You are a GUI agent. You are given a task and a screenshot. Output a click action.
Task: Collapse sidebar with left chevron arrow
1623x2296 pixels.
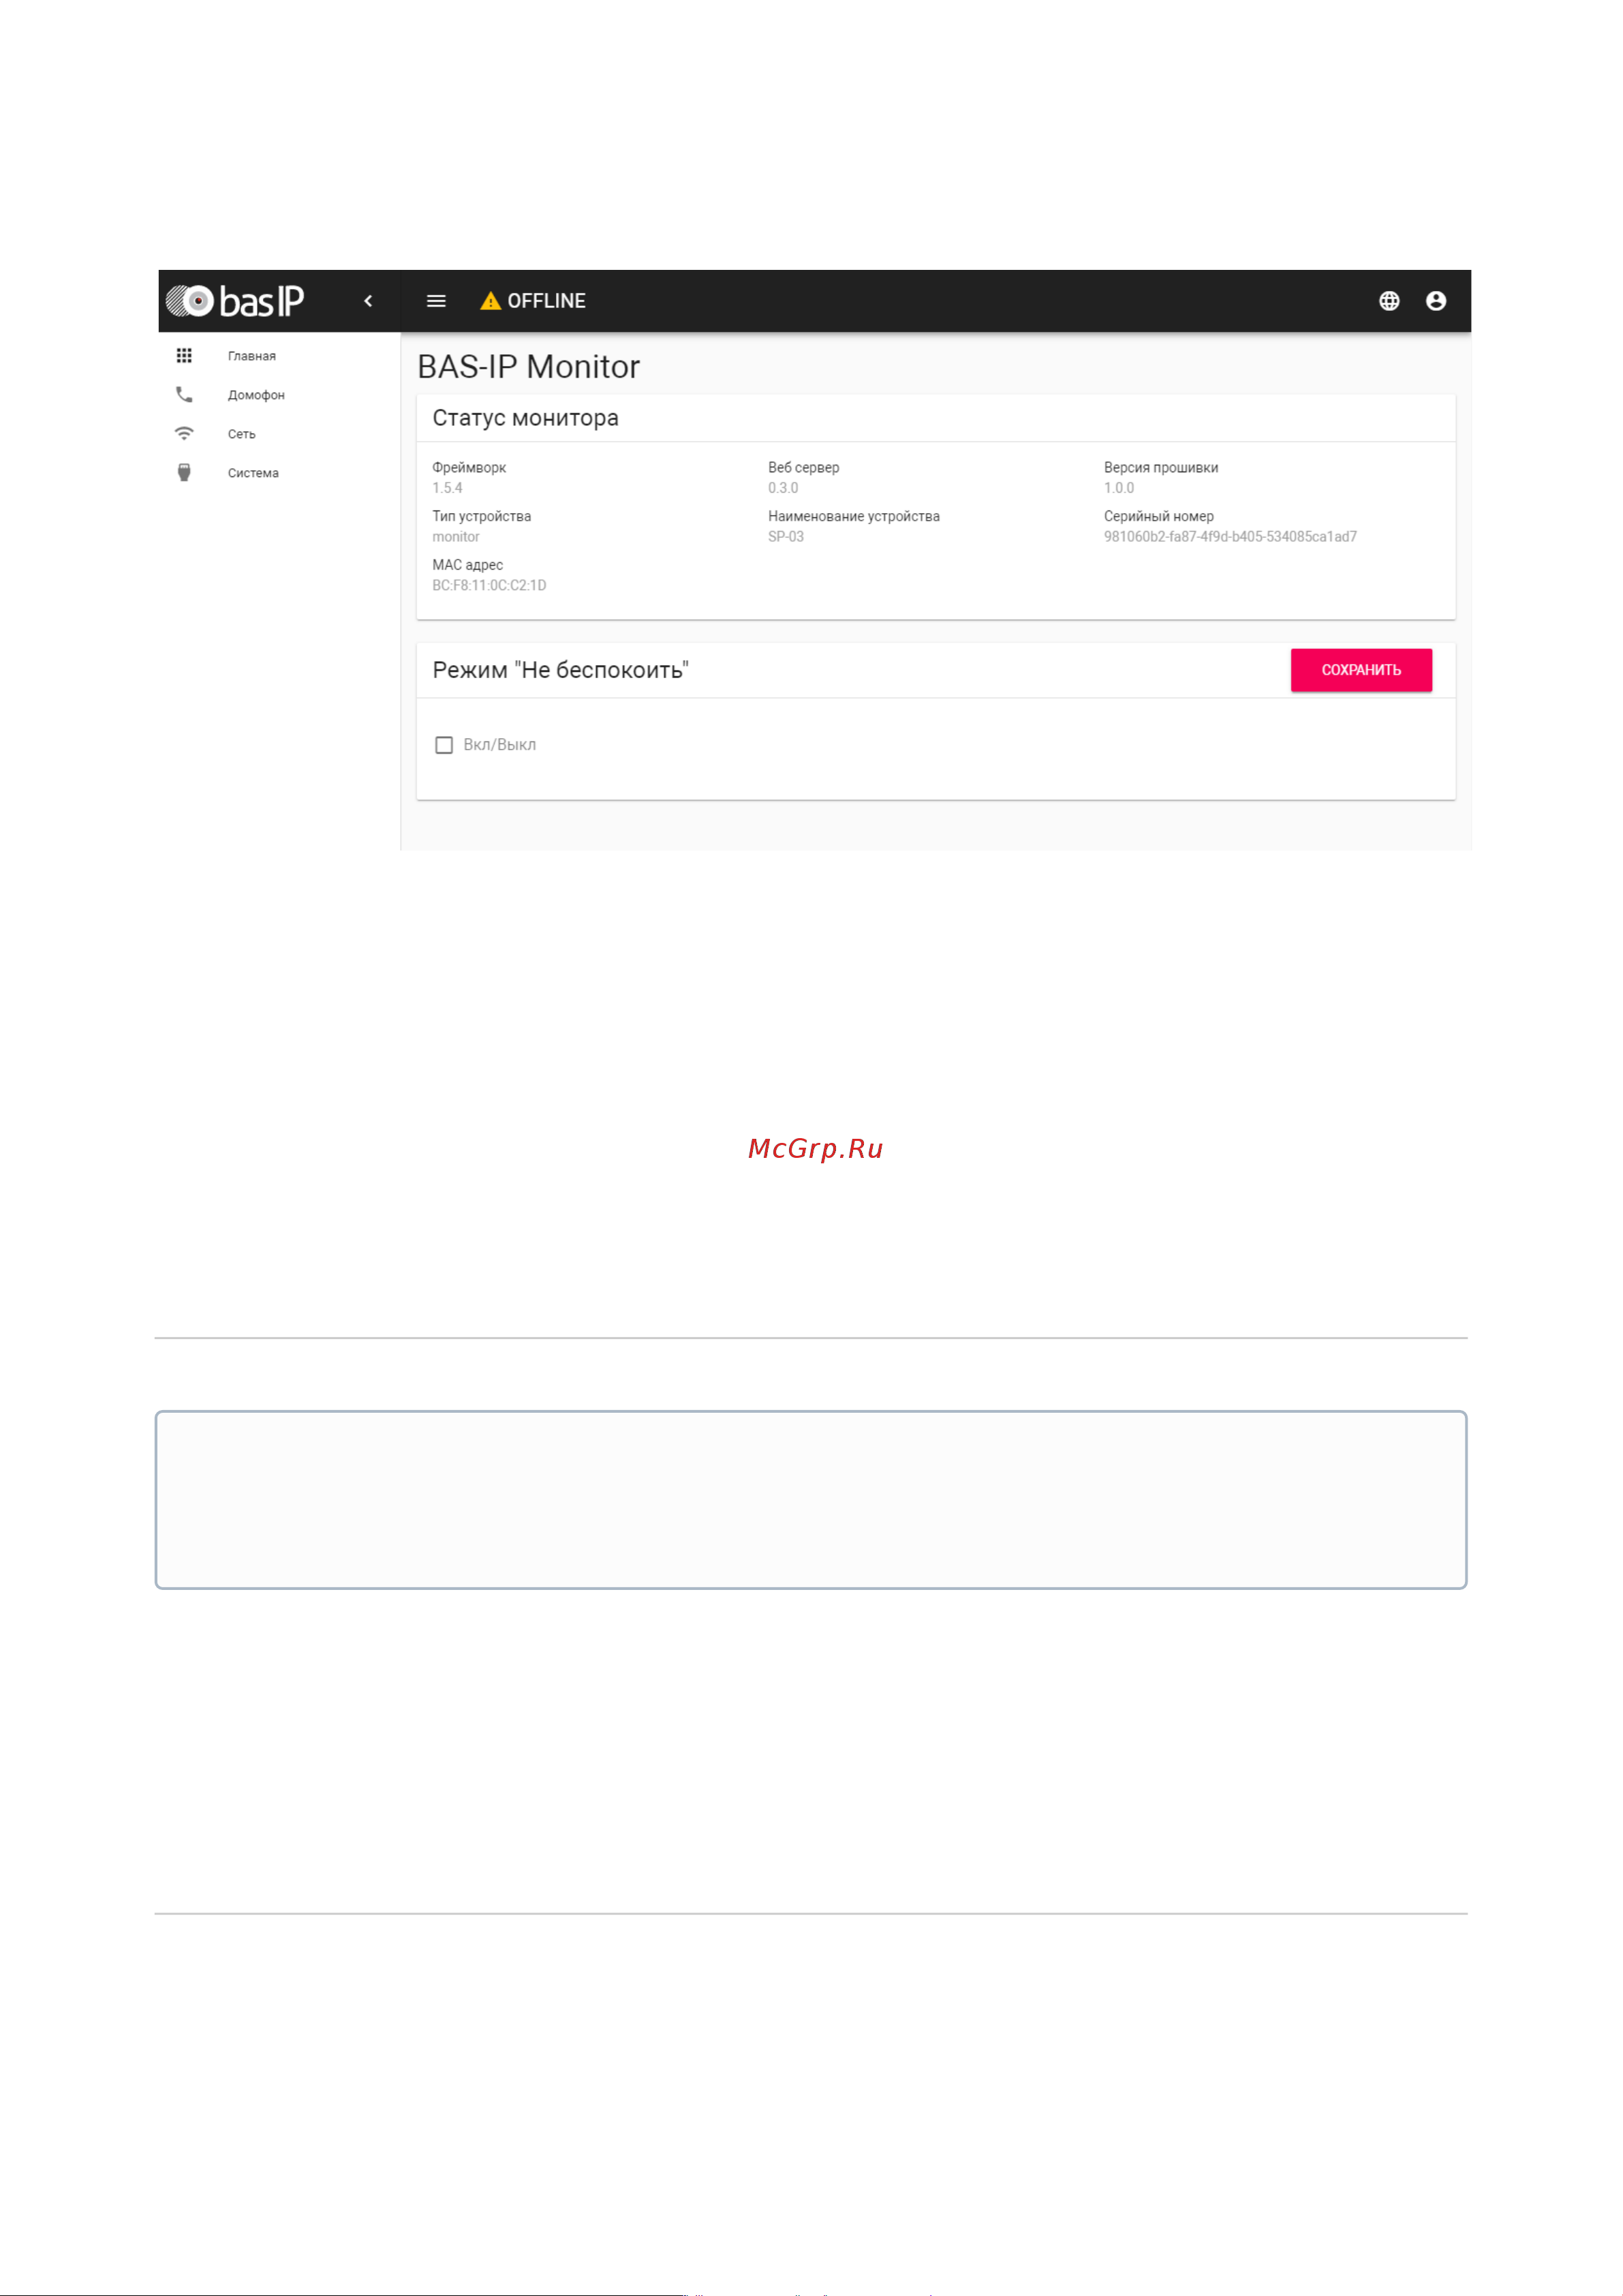[x=368, y=301]
